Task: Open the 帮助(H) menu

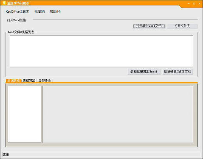Action: tap(55, 11)
